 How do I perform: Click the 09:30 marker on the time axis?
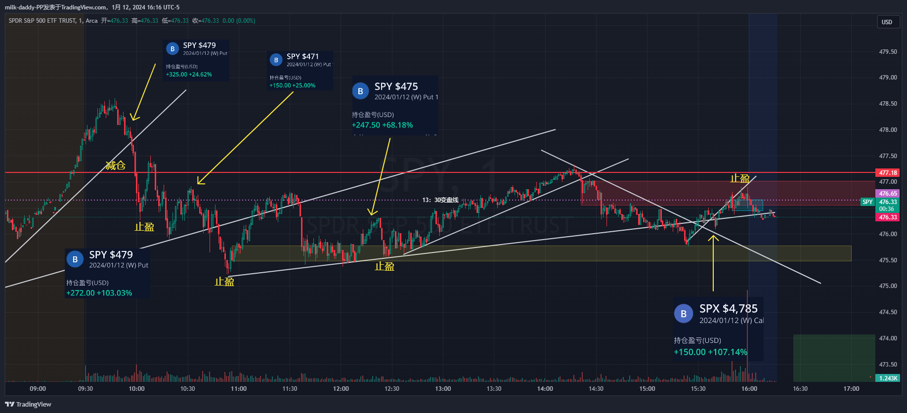86,389
